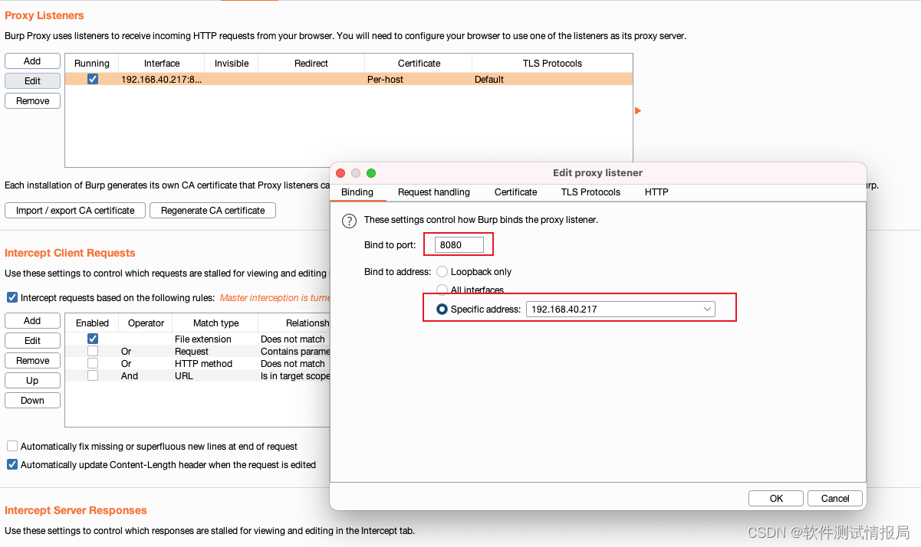Select All interfaces radio button
The image size is (921, 547).
coord(442,290)
